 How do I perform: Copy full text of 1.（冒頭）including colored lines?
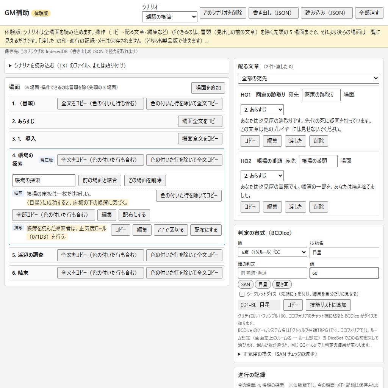(x=100, y=103)
